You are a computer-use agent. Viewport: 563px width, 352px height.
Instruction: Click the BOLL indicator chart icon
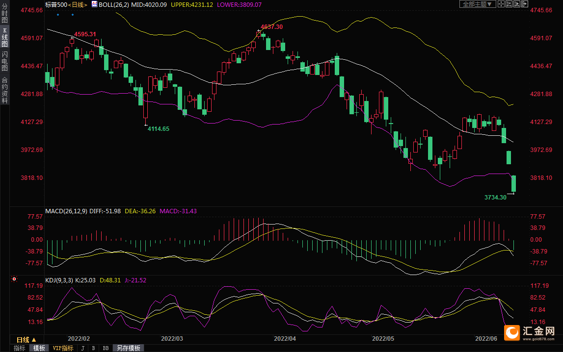pyautogui.click(x=94, y=4)
